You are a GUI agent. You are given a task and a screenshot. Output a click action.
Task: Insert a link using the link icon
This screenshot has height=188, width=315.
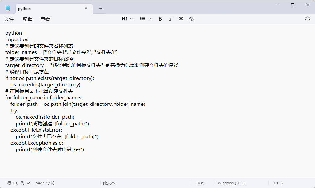tap(181, 19)
